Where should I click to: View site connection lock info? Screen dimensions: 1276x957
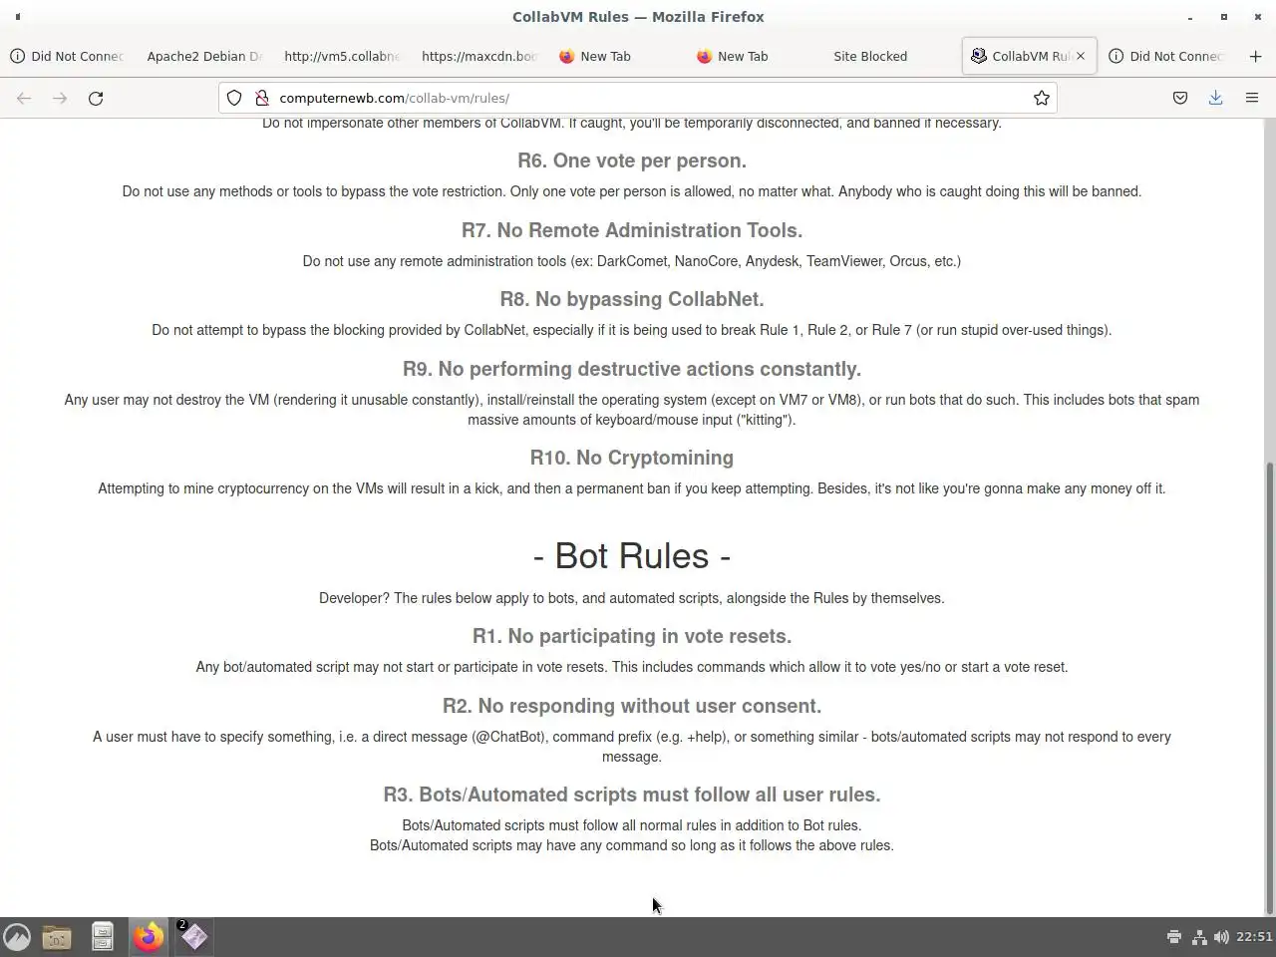click(262, 98)
